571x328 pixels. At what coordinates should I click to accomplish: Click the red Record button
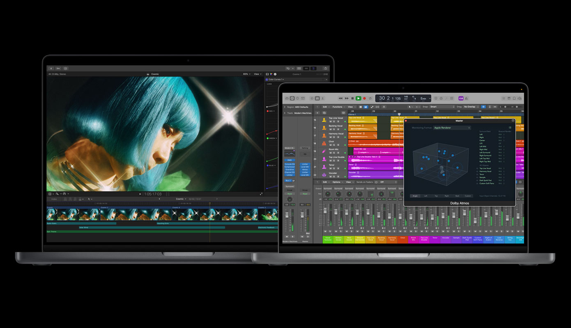pyautogui.click(x=364, y=98)
